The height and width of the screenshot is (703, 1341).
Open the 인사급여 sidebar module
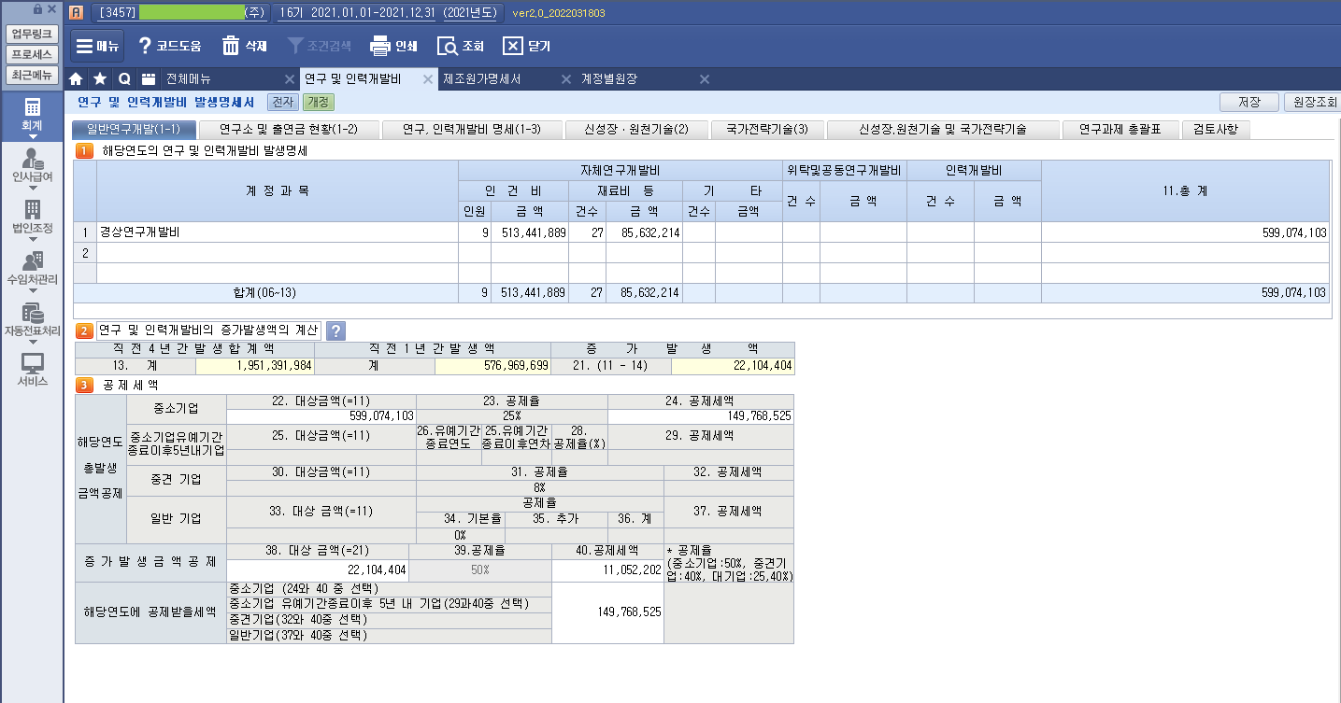pos(32,164)
